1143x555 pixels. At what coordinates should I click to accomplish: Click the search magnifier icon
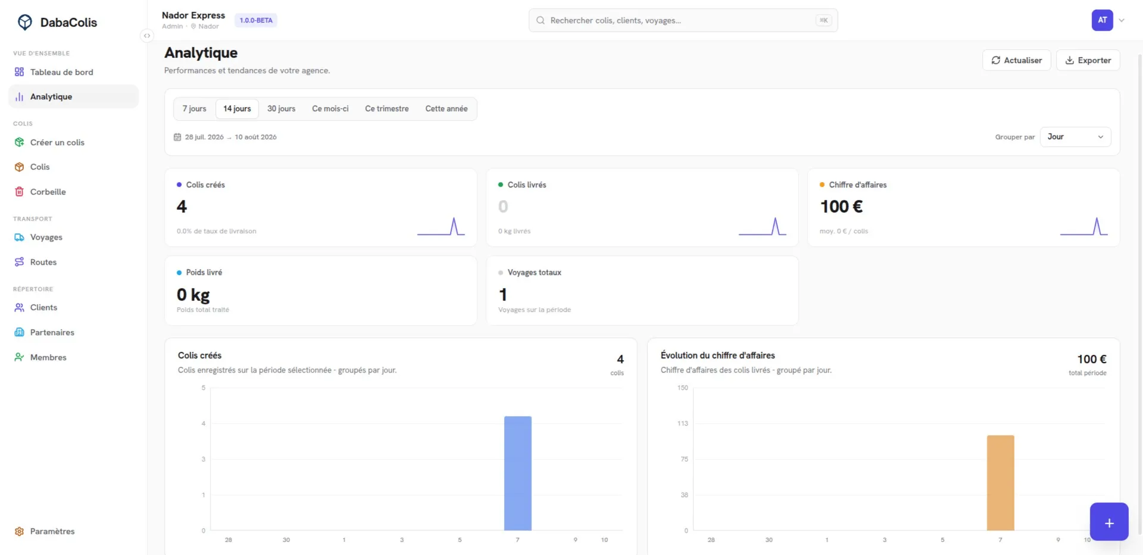click(x=541, y=20)
